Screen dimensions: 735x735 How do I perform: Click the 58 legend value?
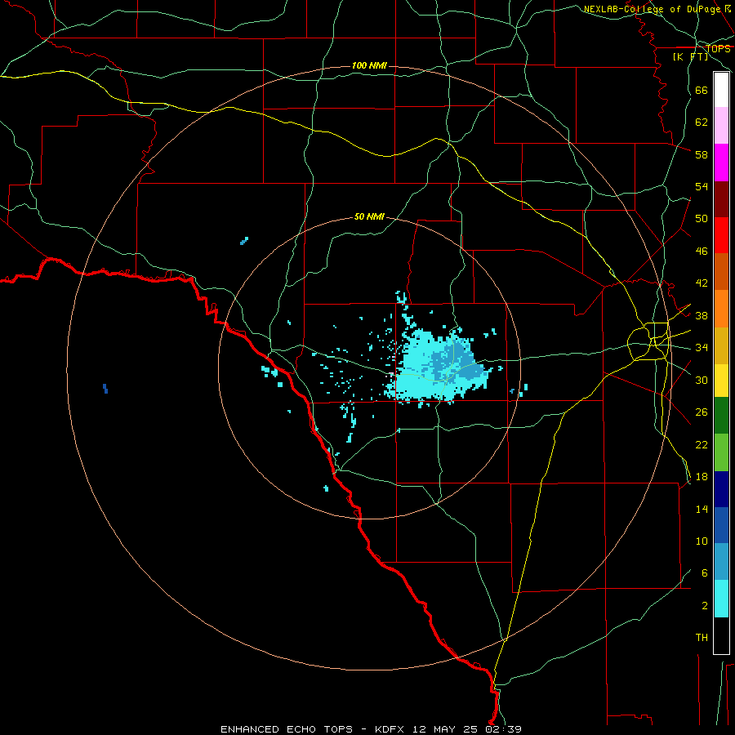click(x=702, y=154)
